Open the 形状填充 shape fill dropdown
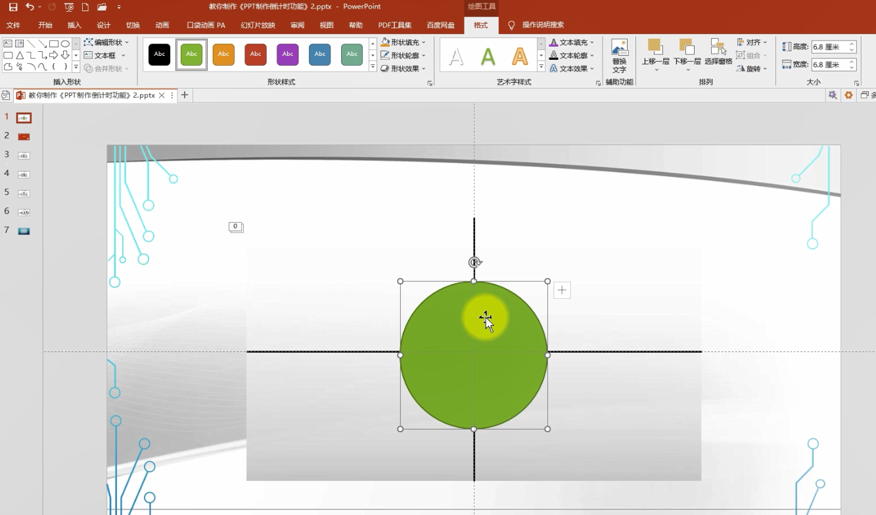This screenshot has height=515, width=876. pyautogui.click(x=404, y=43)
